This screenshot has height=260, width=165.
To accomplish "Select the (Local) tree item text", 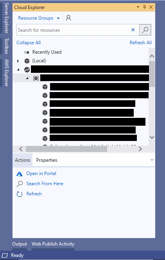I will [39, 61].
